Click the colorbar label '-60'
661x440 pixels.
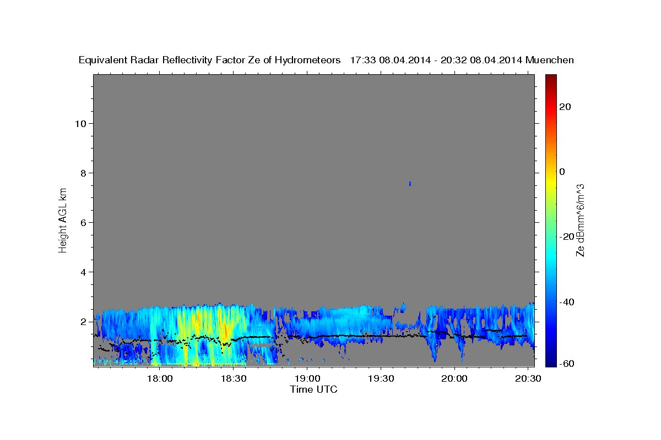tap(566, 363)
